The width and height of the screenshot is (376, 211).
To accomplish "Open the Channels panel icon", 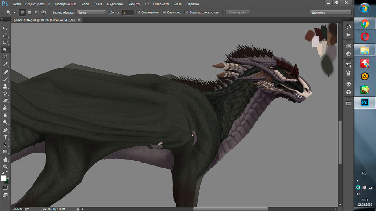I will point(348,92).
